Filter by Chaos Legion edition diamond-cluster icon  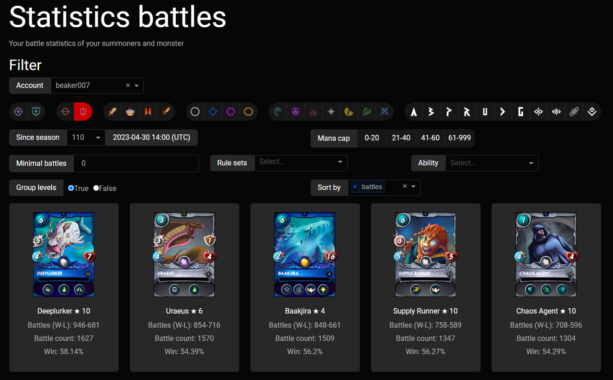pyautogui.click(x=538, y=112)
